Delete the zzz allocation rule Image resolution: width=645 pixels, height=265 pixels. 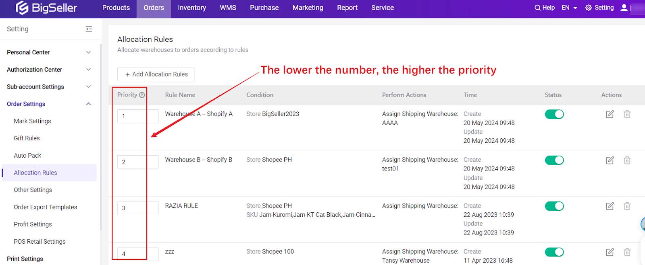pyautogui.click(x=627, y=252)
